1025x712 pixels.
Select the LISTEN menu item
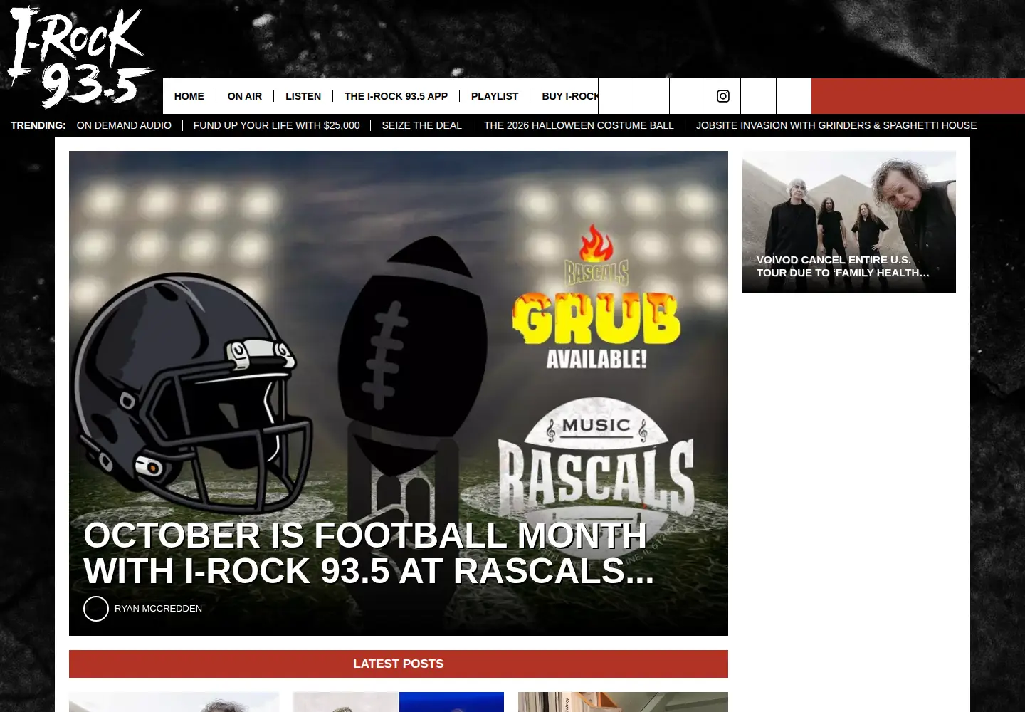[303, 96]
